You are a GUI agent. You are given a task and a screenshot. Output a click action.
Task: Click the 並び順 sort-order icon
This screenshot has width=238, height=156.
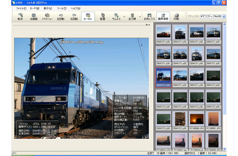132,17
